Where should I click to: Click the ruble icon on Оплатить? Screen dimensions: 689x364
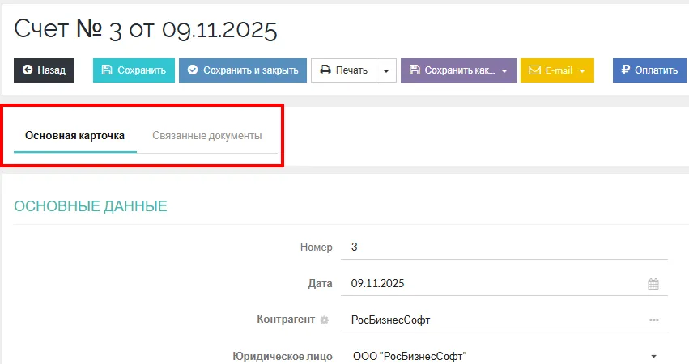626,70
